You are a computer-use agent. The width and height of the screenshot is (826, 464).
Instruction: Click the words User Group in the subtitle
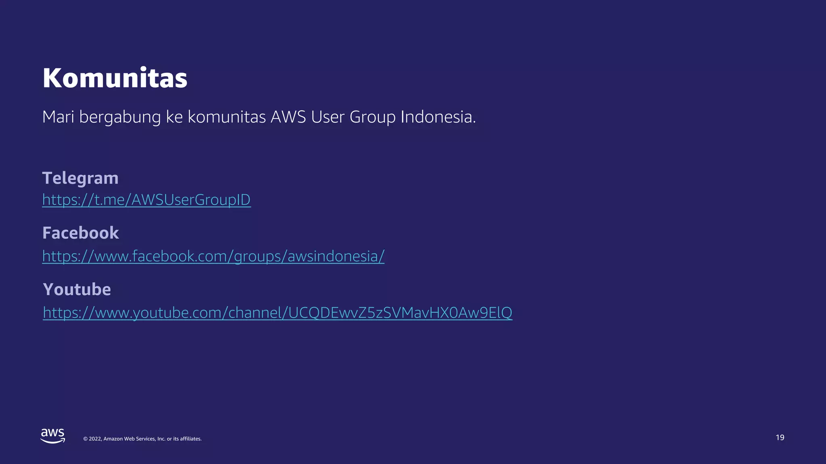click(353, 117)
